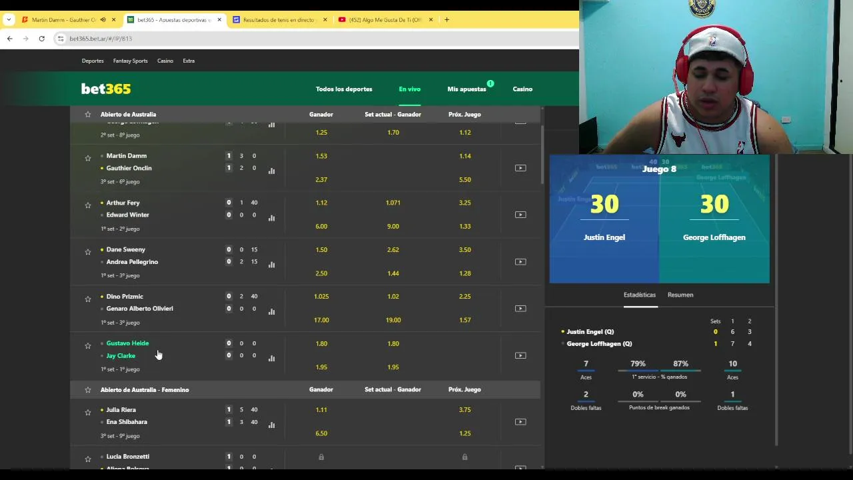Favorite the Dino Prizmic match star

(x=87, y=299)
